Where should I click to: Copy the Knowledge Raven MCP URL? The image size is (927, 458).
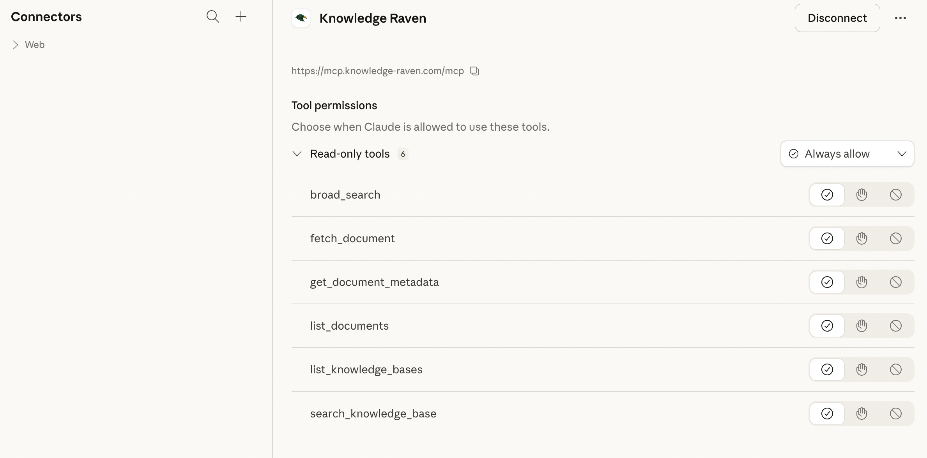click(x=474, y=71)
